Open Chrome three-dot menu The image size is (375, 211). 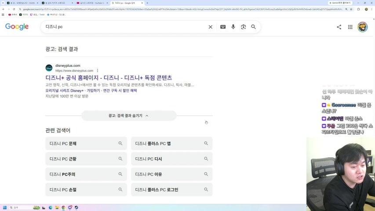pyautogui.click(x=372, y=9)
